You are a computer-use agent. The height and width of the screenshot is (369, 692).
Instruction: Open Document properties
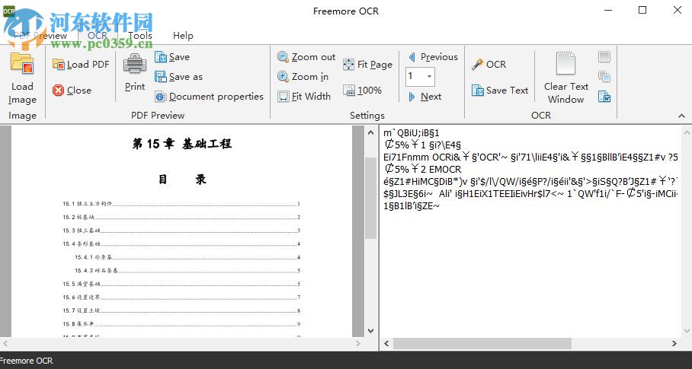click(209, 97)
